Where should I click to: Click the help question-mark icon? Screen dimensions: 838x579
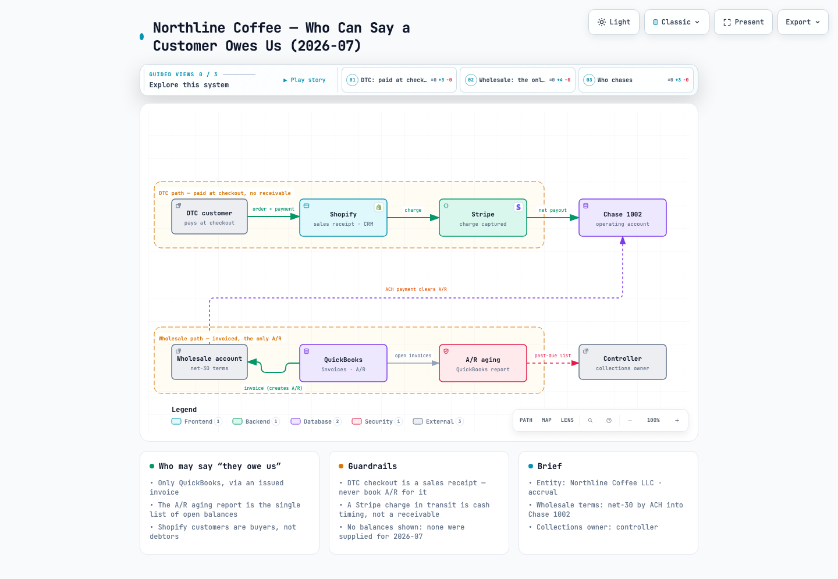(609, 420)
